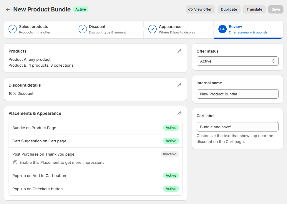Select the Review step tab
The height and width of the screenshot is (204, 287).
pos(248,29)
